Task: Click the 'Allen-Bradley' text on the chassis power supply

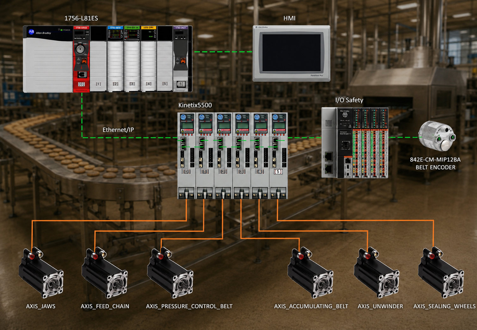Action: click(43, 33)
